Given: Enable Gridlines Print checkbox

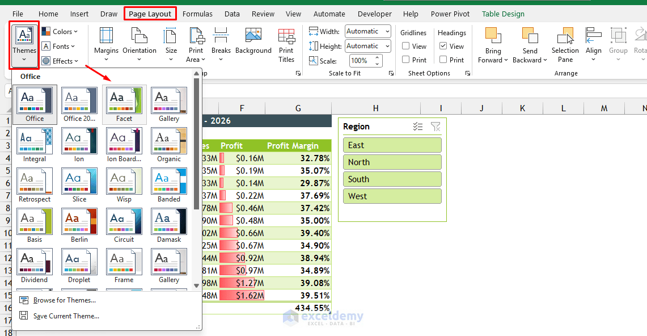Looking at the screenshot, I should [405, 60].
